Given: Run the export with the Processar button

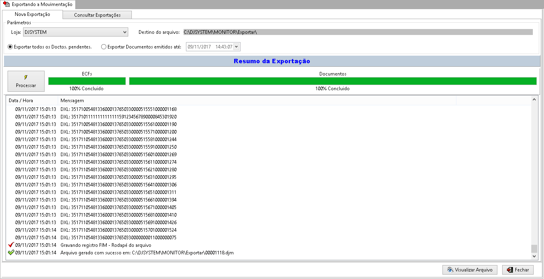Looking at the screenshot, I should (26, 81).
